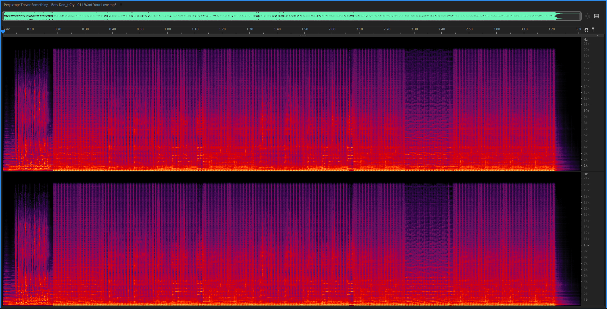Click inside the lower channel spectrogram
Viewport: 607px width, 309px height.
pos(292,239)
